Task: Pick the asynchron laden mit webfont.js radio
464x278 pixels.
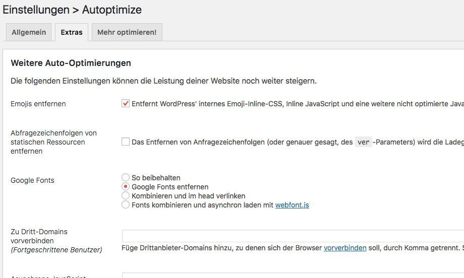Action: [126, 204]
